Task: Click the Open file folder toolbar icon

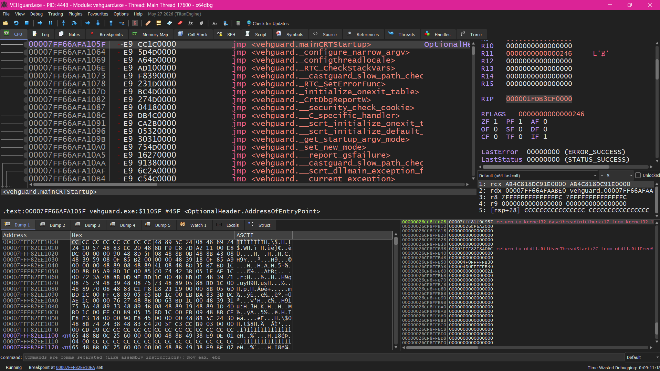Action: coord(6,23)
